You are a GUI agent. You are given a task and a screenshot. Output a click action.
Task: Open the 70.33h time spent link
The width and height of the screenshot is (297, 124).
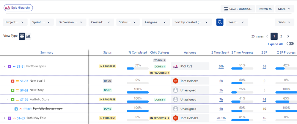(221, 118)
